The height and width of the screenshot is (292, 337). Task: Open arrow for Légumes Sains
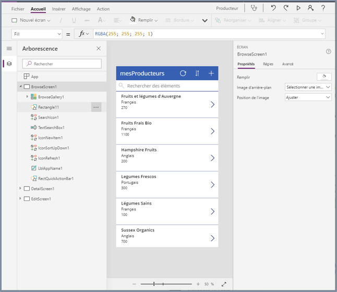(x=212, y=211)
